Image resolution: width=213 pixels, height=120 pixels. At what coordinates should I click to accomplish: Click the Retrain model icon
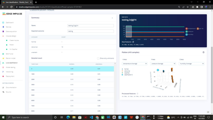[x=3, y=58]
